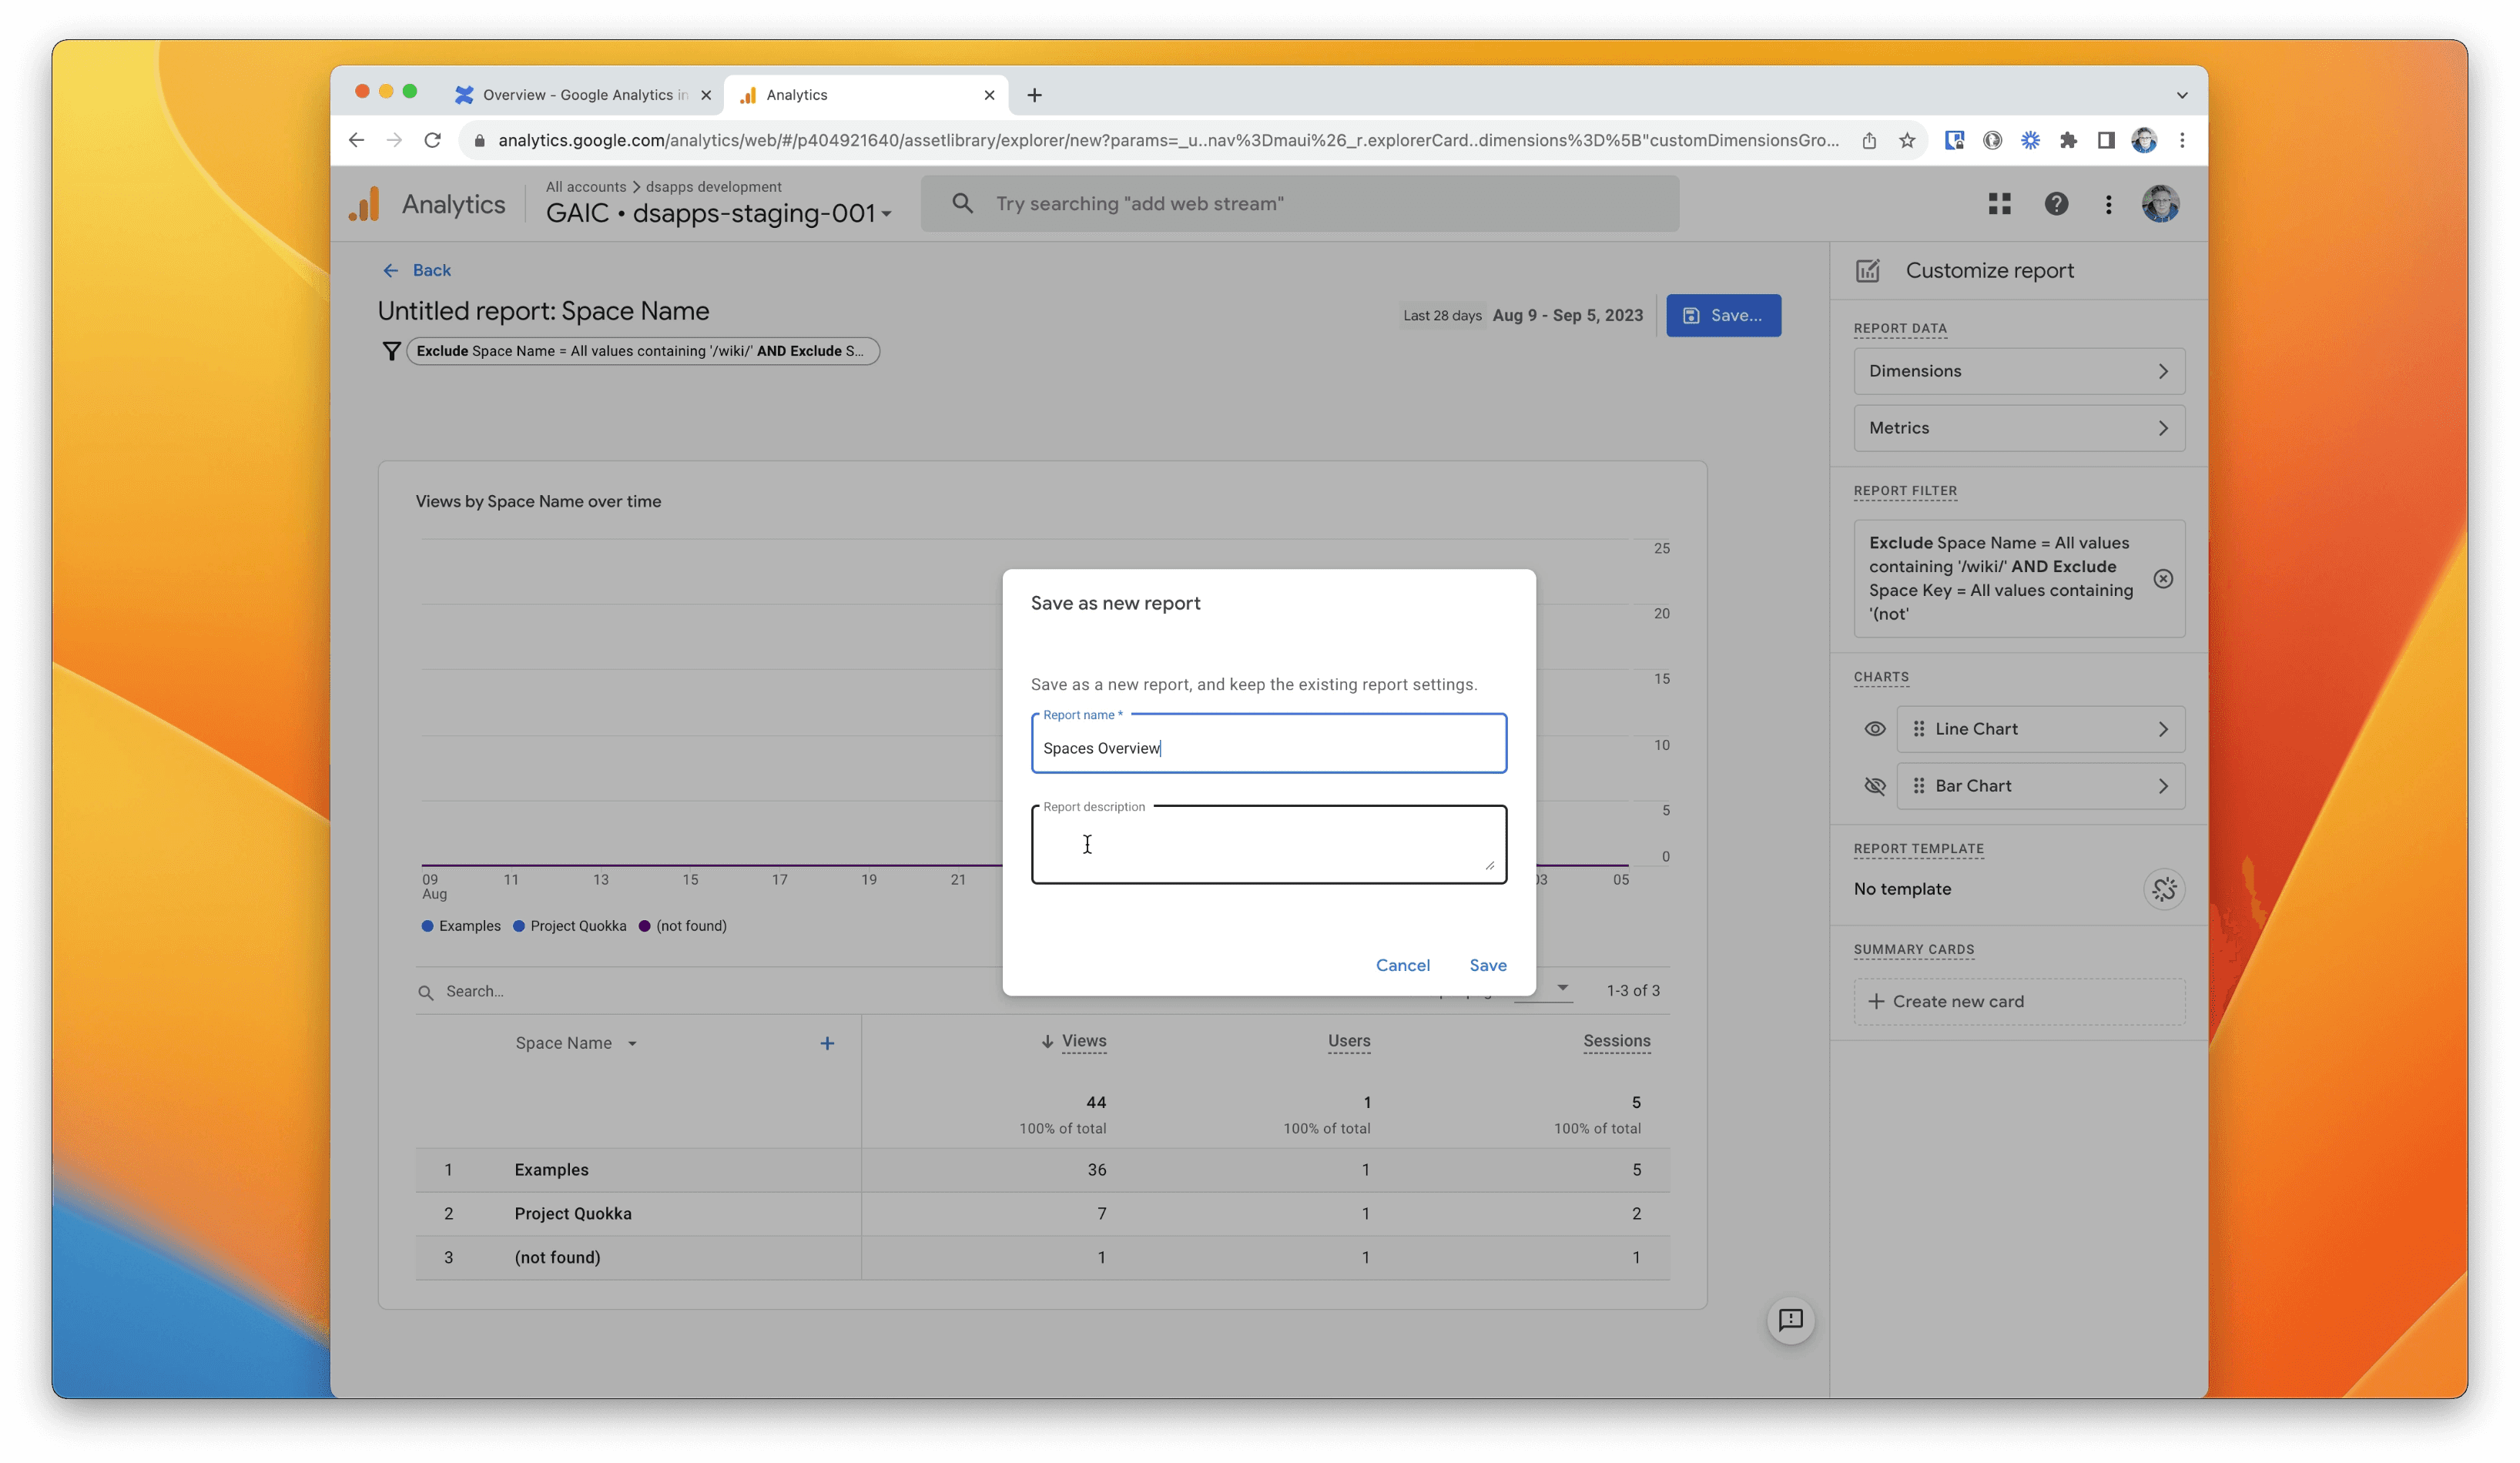Click the share page icon in address bar
Screen dimensions: 2520x1463
1868,140
